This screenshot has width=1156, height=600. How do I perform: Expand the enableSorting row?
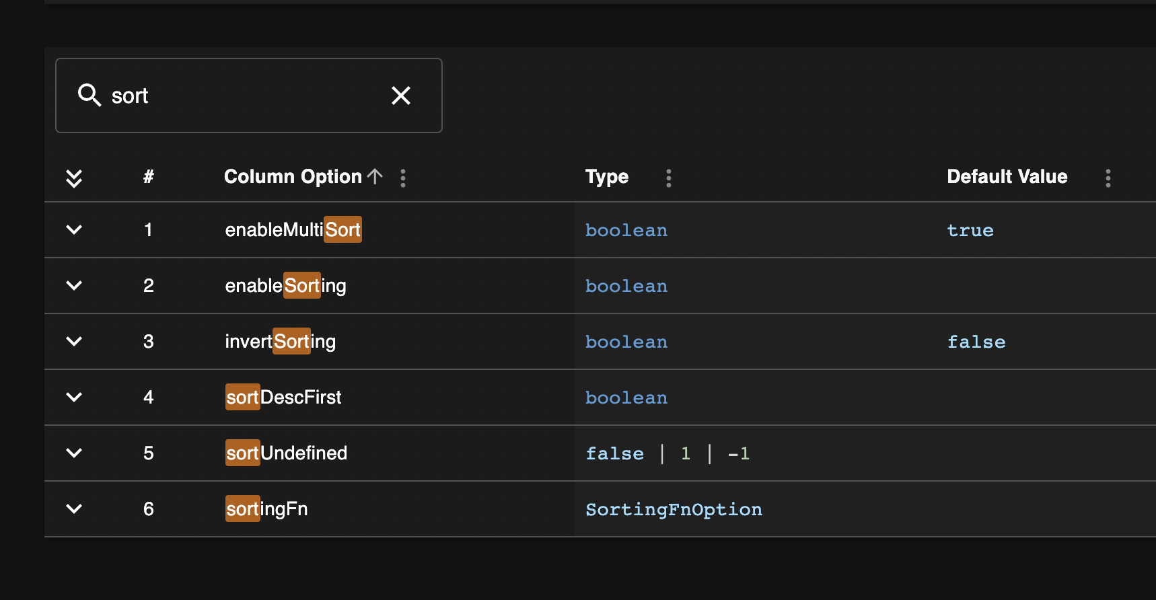click(74, 285)
